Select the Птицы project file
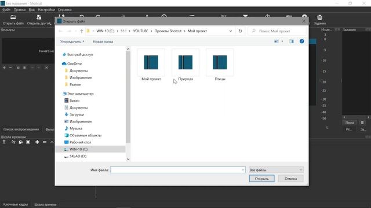The width and height of the screenshot is (371, 208). click(220, 65)
